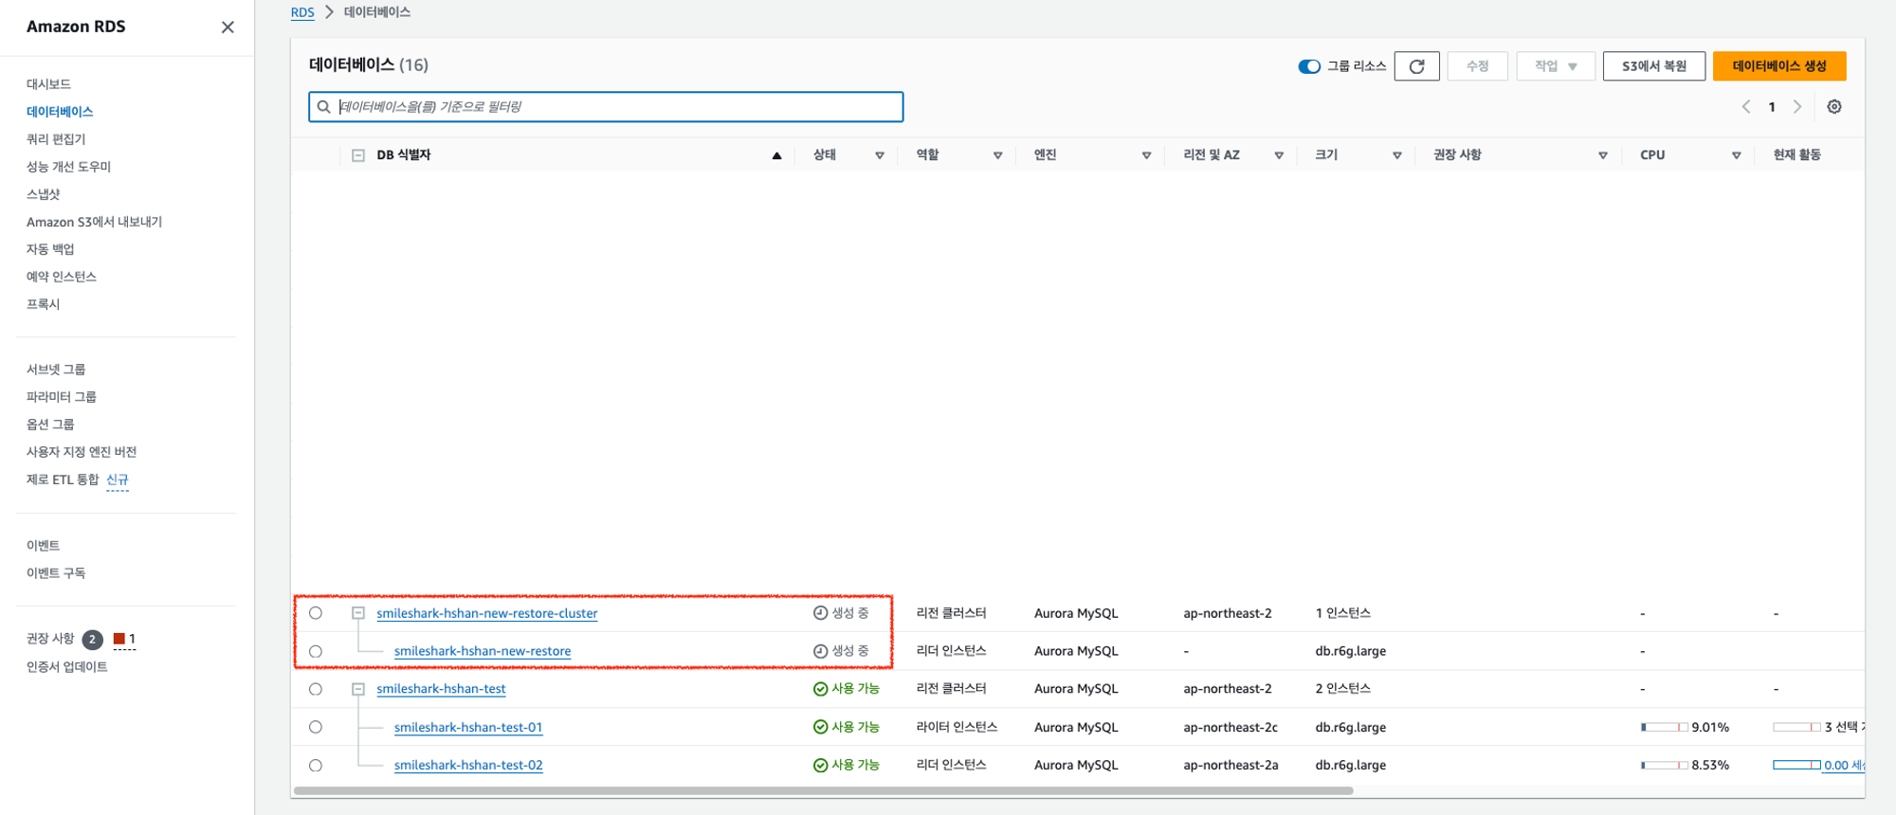The width and height of the screenshot is (1896, 815).
Task: Go to previous page arrow
Action: (1746, 107)
